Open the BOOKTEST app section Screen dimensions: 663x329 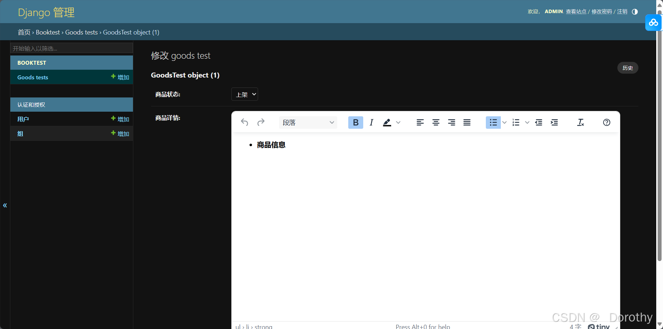click(x=32, y=63)
